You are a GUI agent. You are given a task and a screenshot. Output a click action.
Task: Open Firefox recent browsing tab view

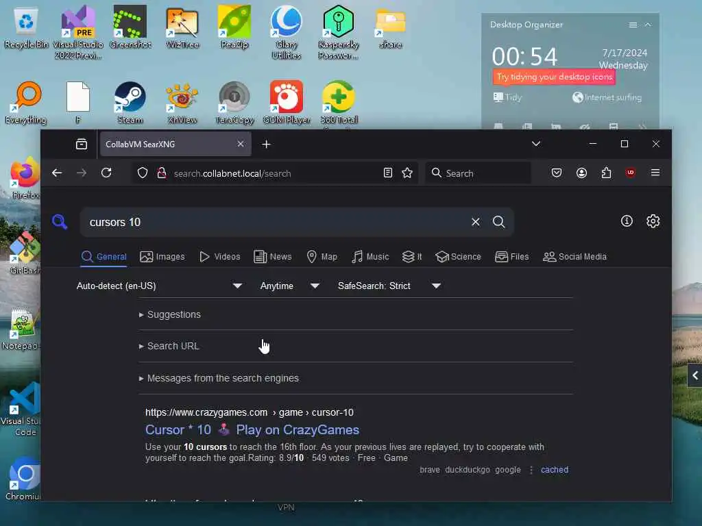(x=82, y=144)
